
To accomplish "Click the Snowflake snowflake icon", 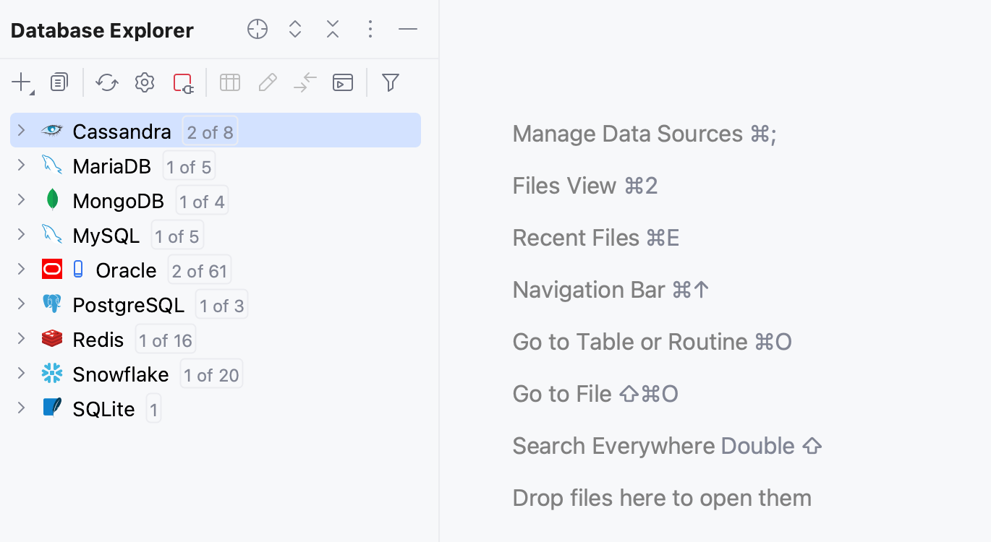I will point(52,374).
